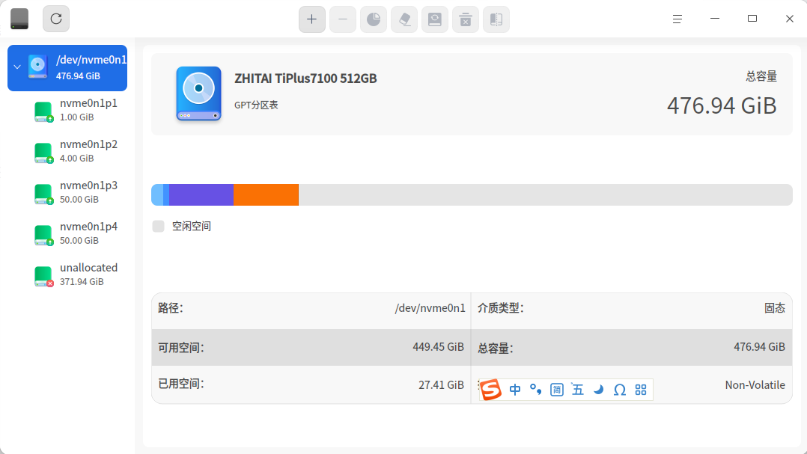
Task: Create a new partition with the plus button
Action: point(312,19)
